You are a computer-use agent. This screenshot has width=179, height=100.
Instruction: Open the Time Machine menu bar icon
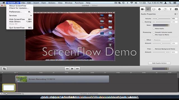pos(123,3)
